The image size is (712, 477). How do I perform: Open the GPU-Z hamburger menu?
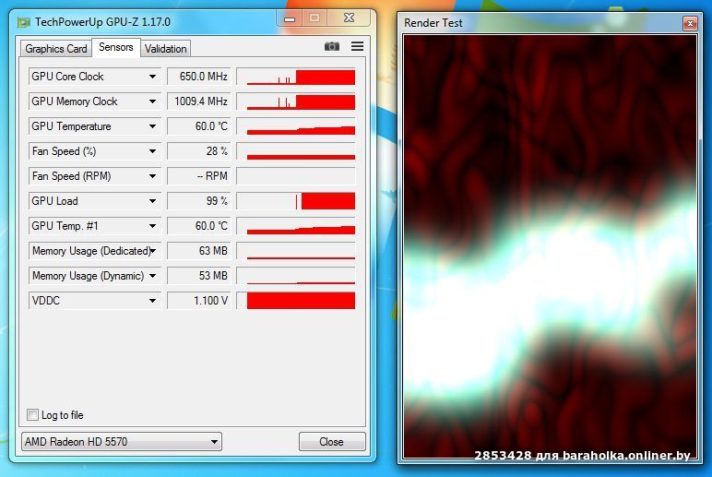click(x=357, y=46)
